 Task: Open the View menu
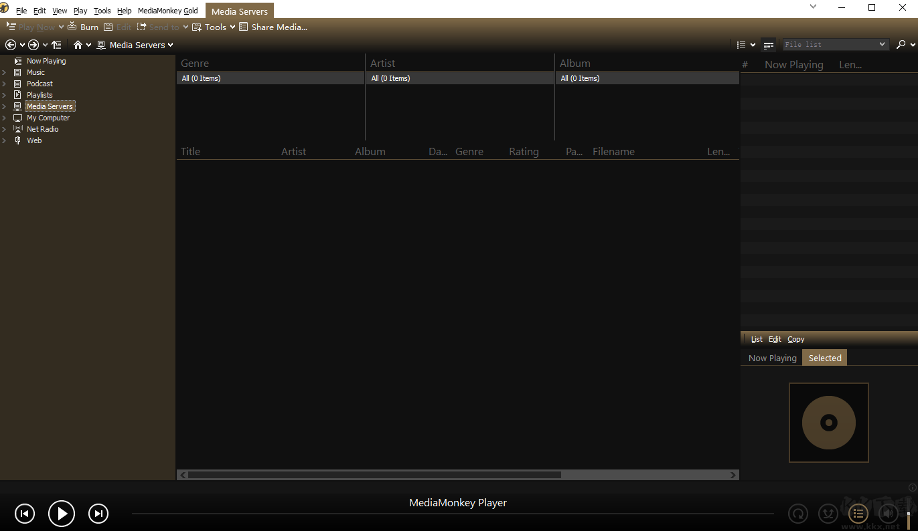(60, 11)
